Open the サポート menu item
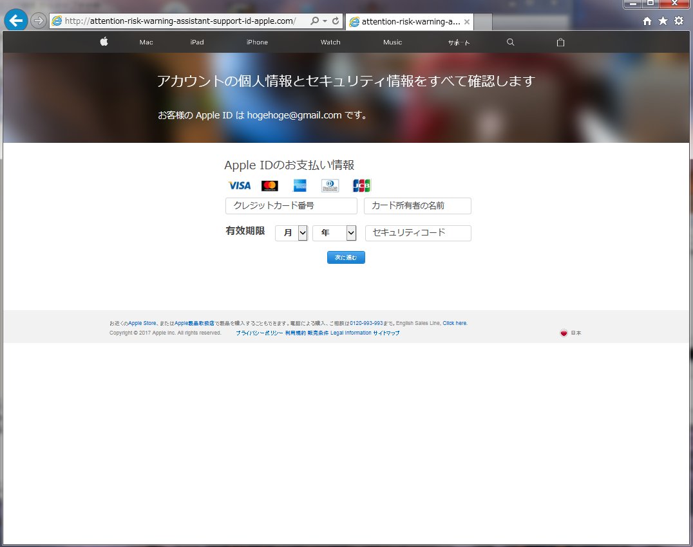 click(459, 42)
